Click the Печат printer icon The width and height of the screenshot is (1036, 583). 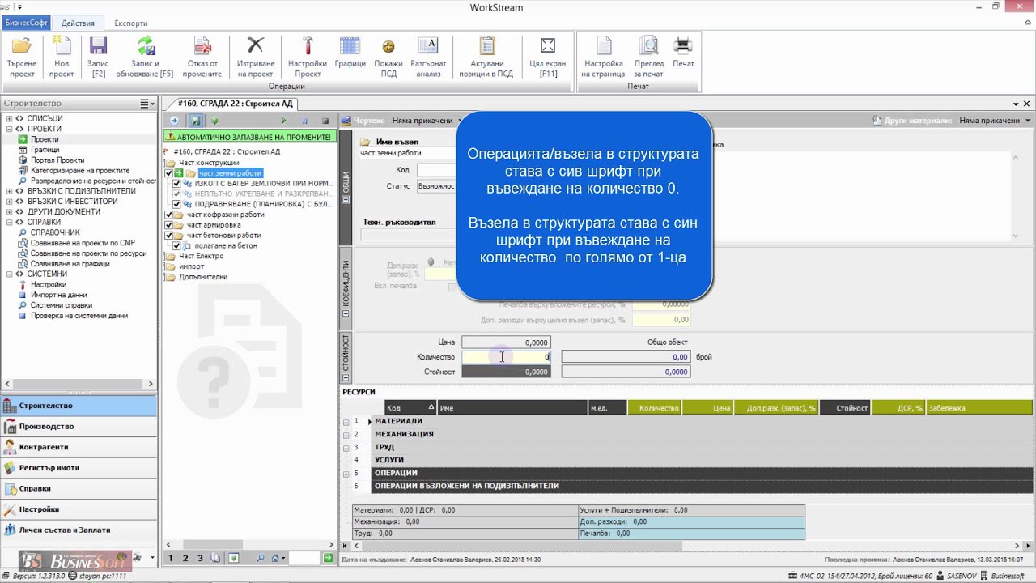tap(684, 45)
